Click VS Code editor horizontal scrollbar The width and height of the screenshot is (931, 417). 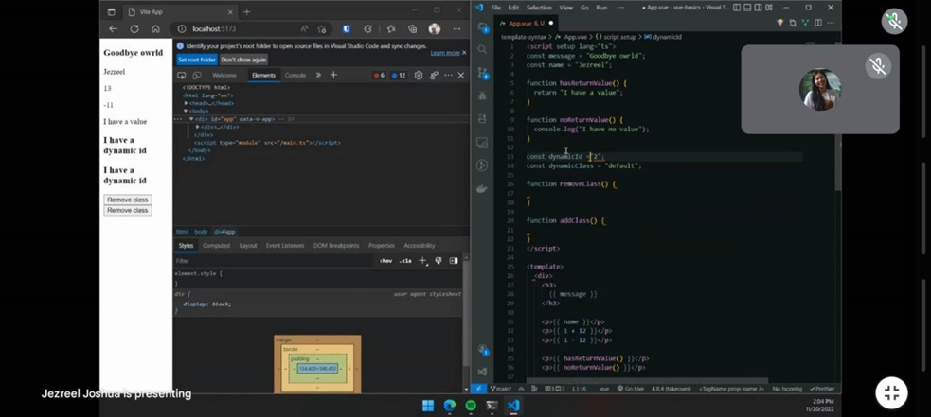pyautogui.click(x=647, y=381)
